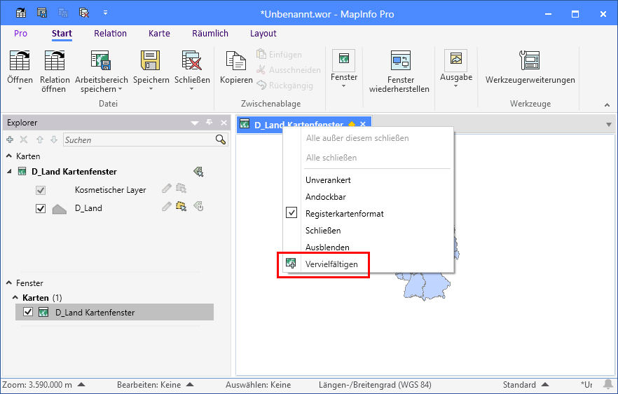This screenshot has width=618, height=394.
Task: Click the Kopieren icon
Action: point(236,60)
